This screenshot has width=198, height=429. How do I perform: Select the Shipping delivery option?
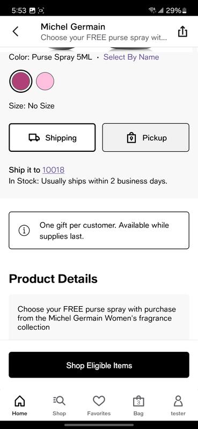tap(52, 138)
